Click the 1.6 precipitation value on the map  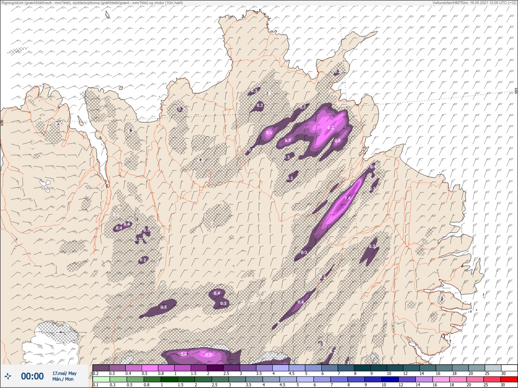347,198
